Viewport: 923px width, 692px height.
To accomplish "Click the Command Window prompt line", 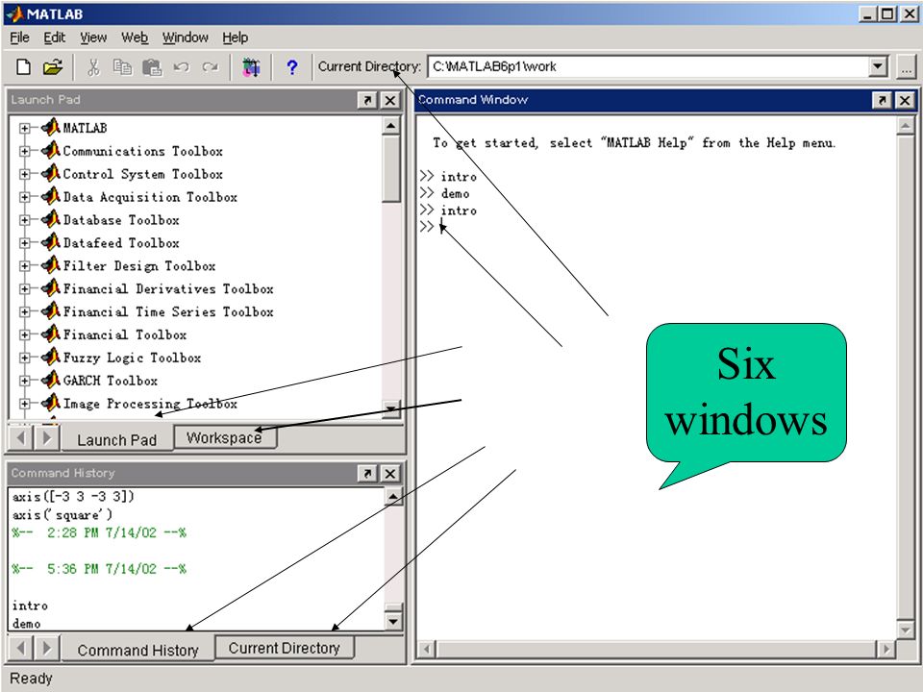I will 657,227.
